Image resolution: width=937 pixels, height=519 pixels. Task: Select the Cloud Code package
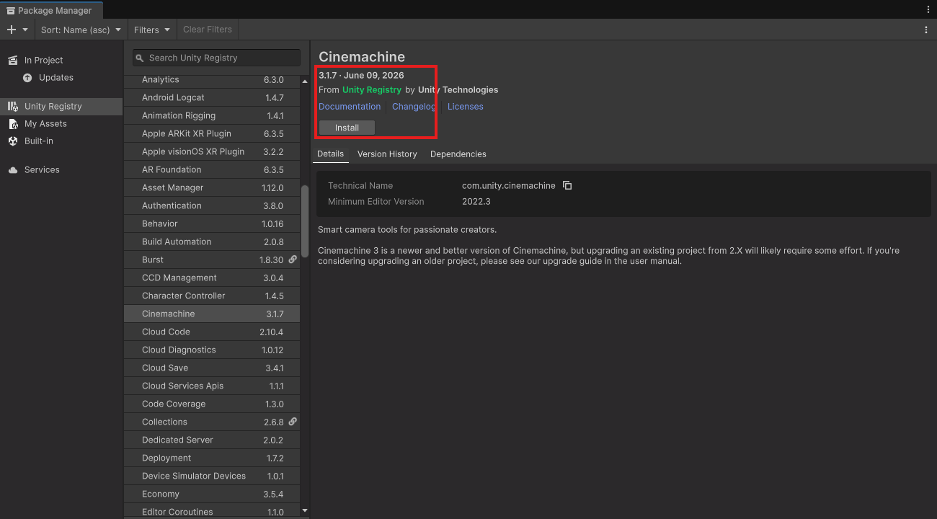(212, 332)
